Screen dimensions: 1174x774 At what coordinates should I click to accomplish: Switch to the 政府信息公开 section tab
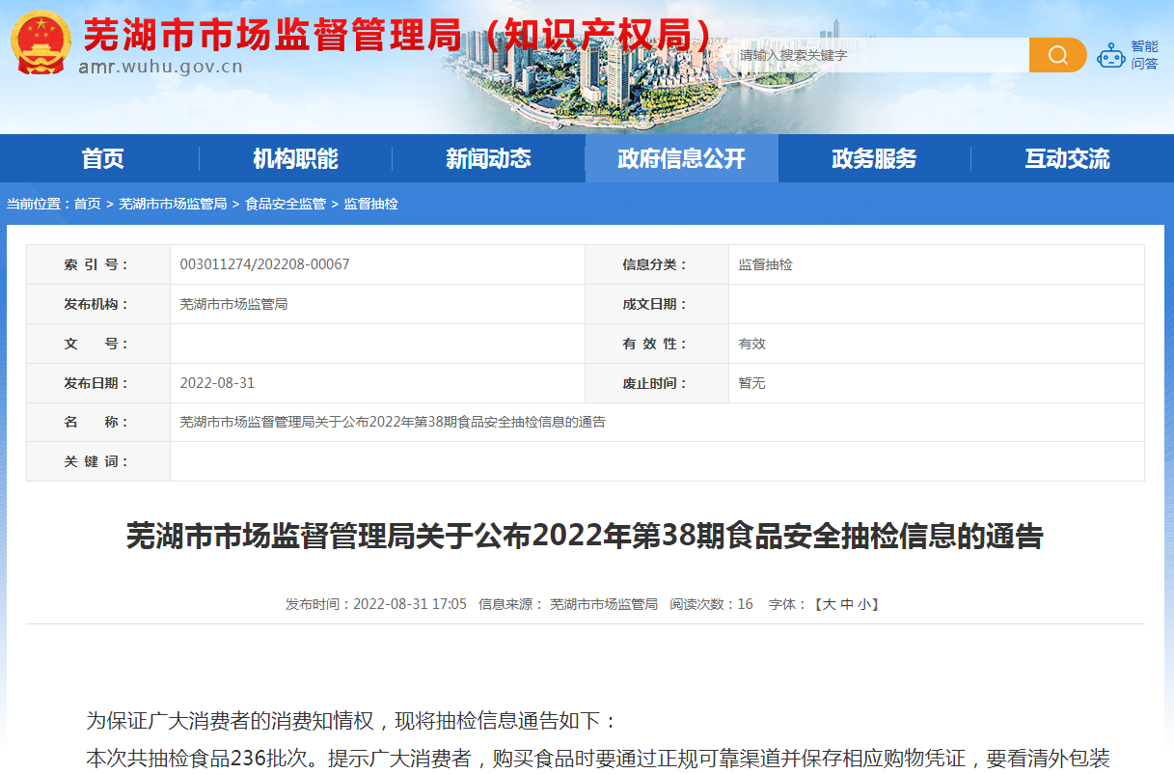681,159
